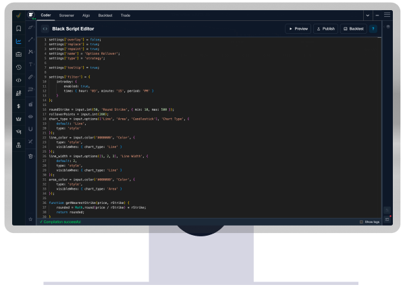Viewport: 405px width, 287px height.
Task: Switch to the Algo tab
Action: [86, 16]
